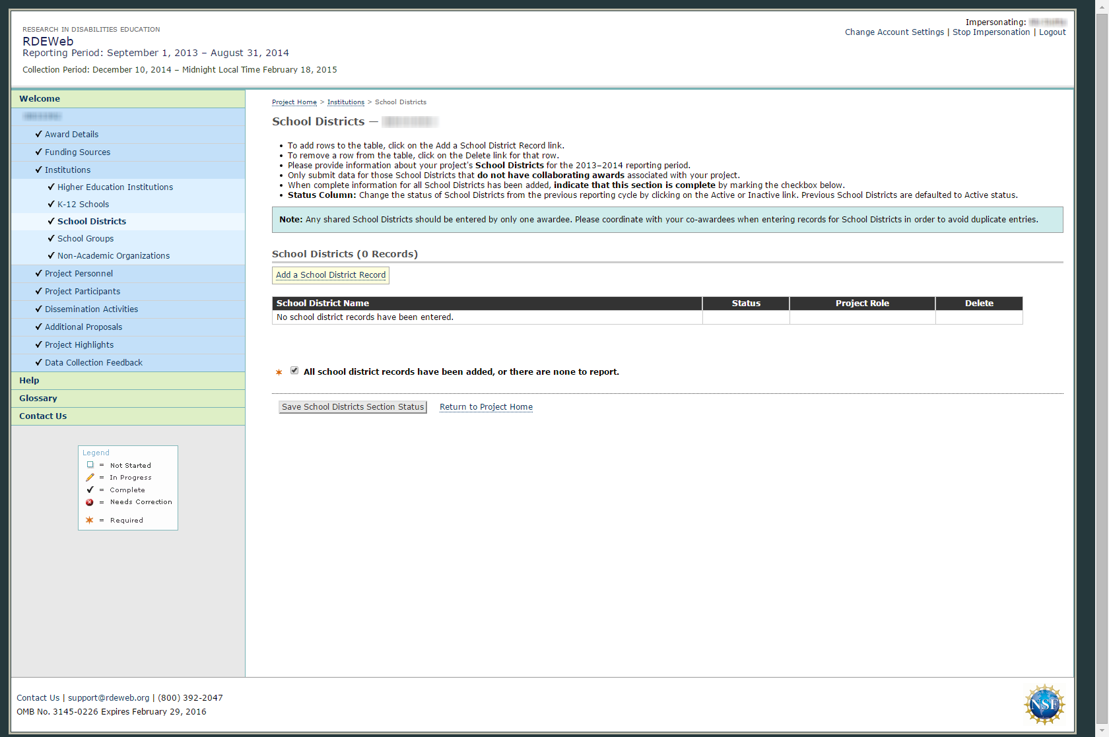The width and height of the screenshot is (1109, 737).
Task: Click the Required asterisk icon in the Legend
Action: (90, 520)
